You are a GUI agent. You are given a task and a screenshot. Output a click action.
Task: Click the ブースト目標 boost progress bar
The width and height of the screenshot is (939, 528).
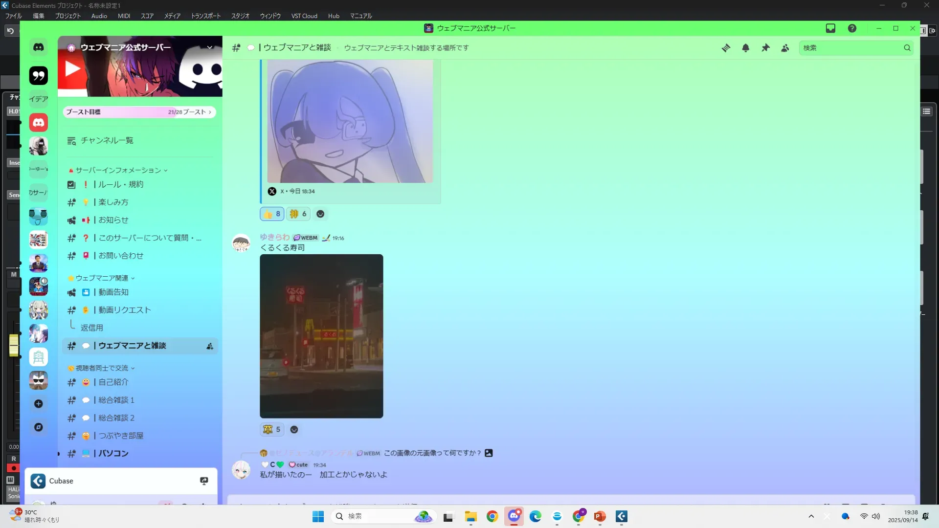click(139, 112)
